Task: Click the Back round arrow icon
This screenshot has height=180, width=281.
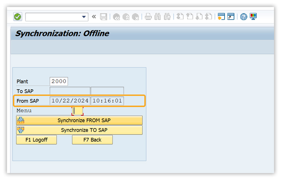Action: [x=117, y=17]
